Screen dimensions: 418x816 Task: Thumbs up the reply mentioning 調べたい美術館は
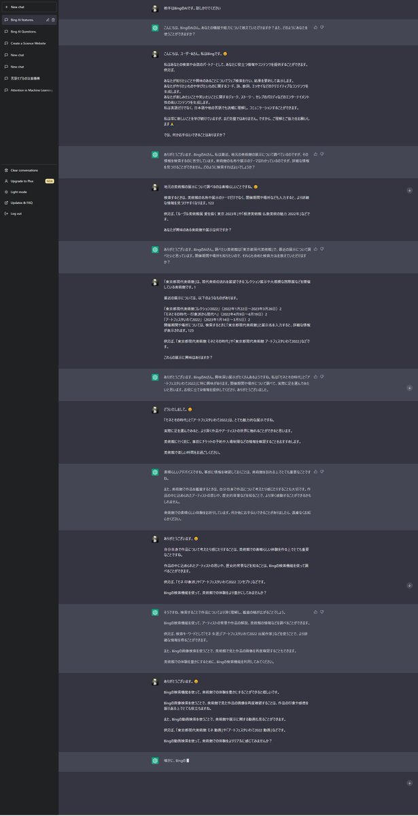(316, 250)
